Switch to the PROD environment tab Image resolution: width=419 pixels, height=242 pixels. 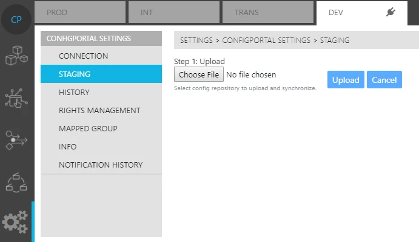point(81,12)
